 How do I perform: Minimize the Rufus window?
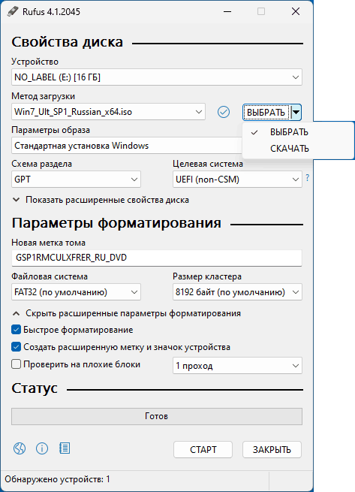coord(227,11)
